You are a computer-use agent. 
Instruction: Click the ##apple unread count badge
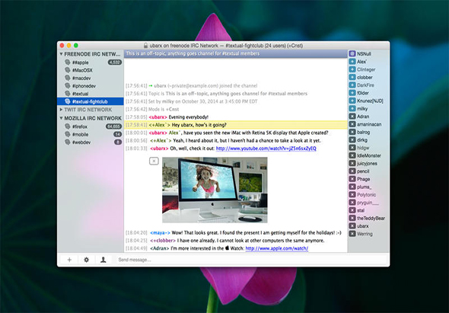pos(115,62)
